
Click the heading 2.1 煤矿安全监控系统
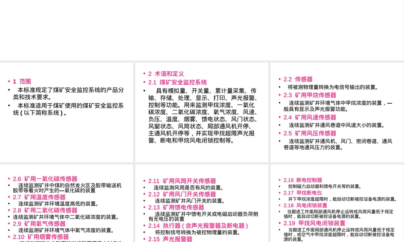click(177, 82)
